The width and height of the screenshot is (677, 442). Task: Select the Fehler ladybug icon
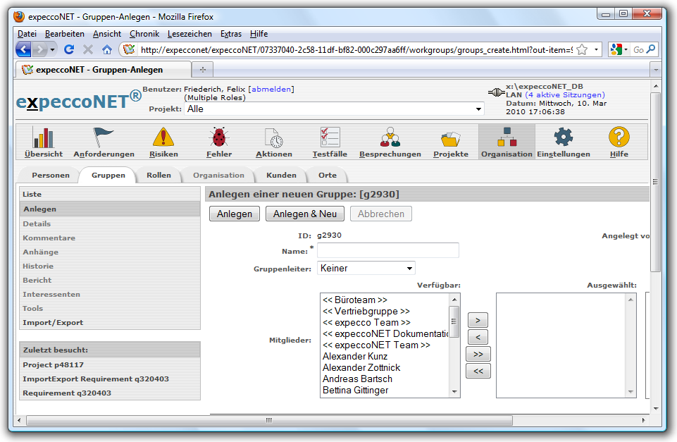tap(218, 137)
